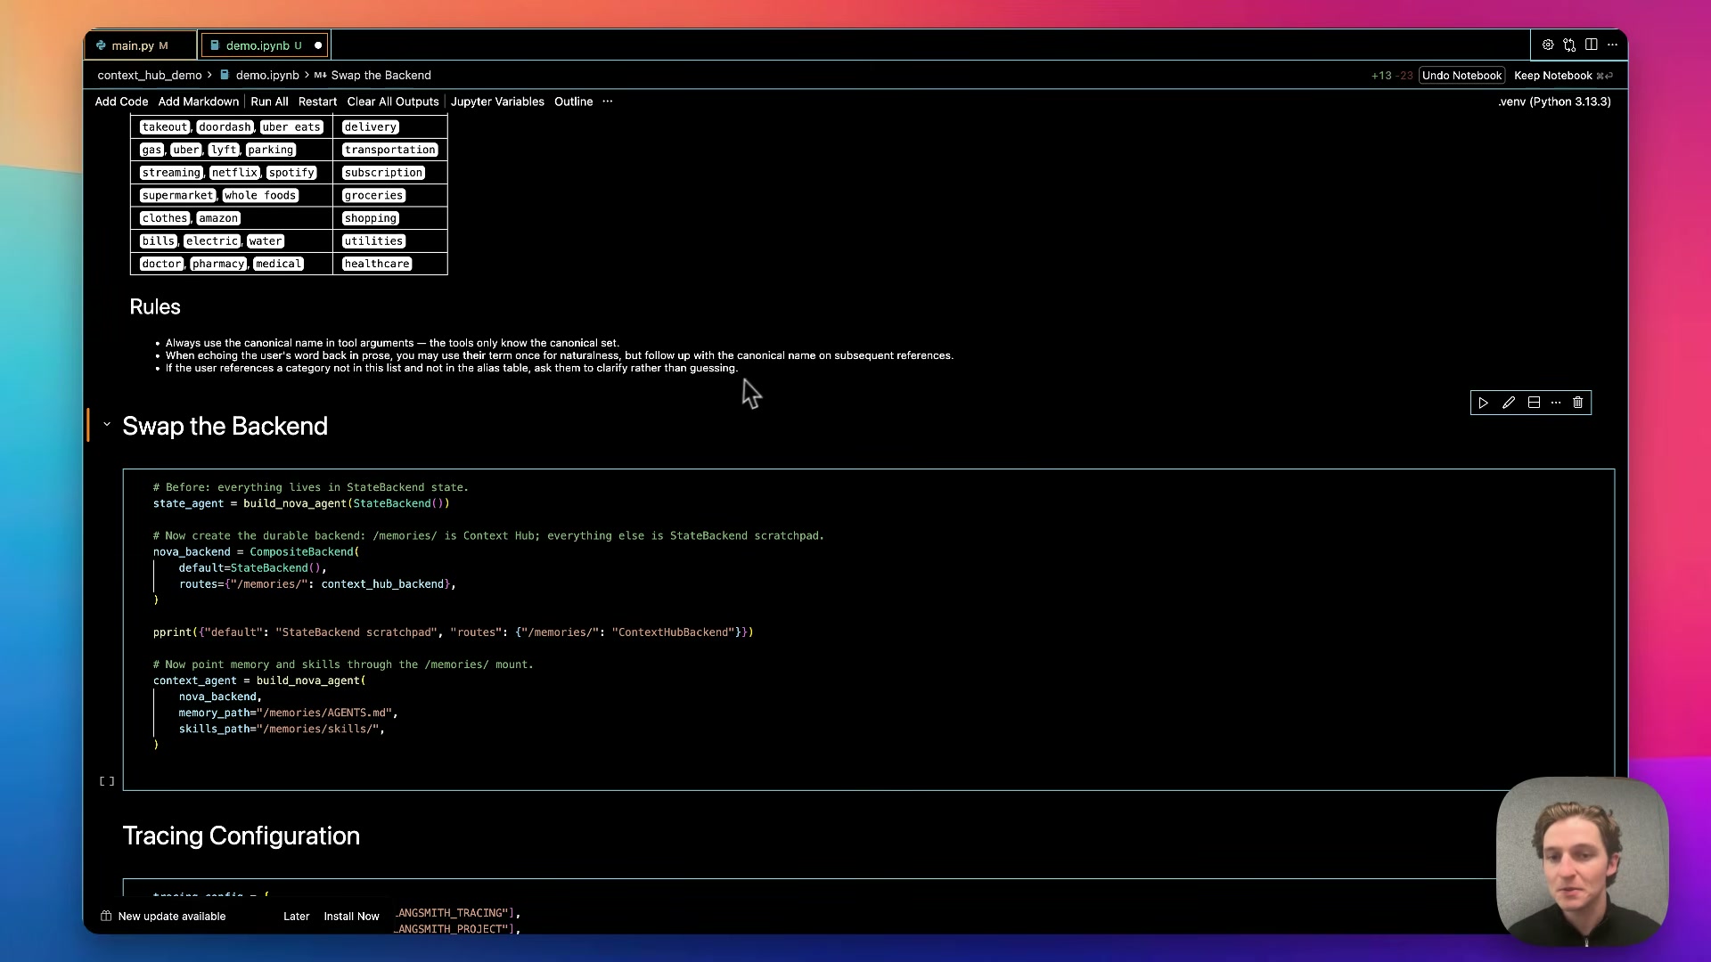Click Undo Notebook button
This screenshot has height=962, width=1711.
pos(1461,76)
